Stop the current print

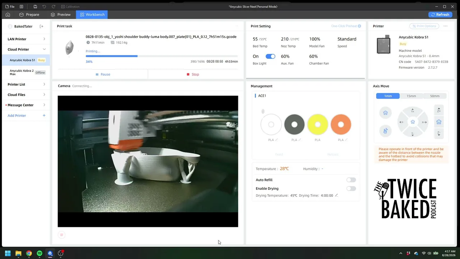click(193, 74)
